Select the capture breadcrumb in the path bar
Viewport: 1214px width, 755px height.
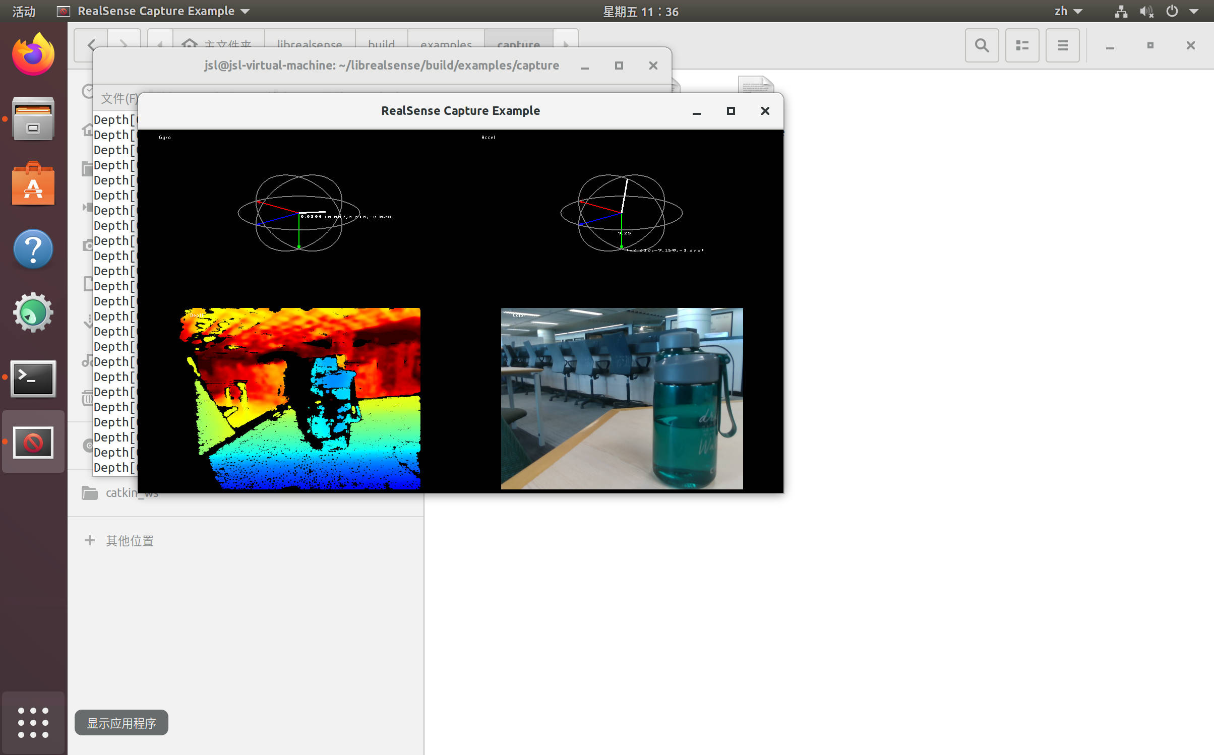click(x=518, y=45)
